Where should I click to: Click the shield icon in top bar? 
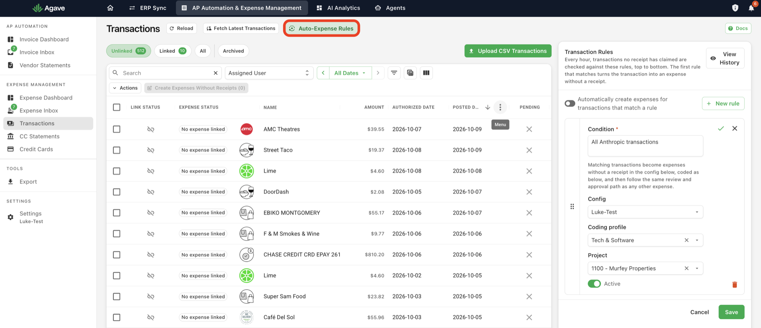click(x=735, y=8)
